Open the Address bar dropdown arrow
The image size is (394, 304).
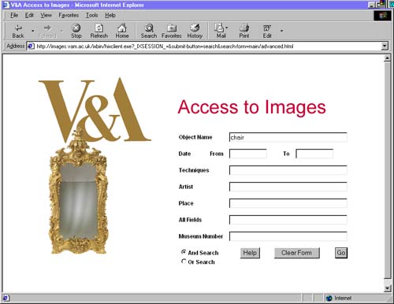[385, 46]
